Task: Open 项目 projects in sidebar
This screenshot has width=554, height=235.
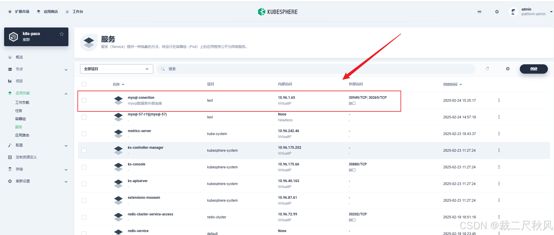Action: point(19,81)
